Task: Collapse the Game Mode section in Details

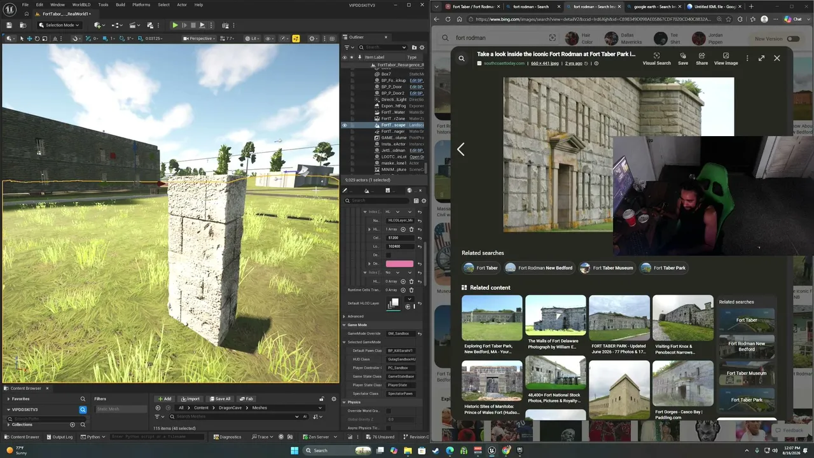Action: (344, 325)
